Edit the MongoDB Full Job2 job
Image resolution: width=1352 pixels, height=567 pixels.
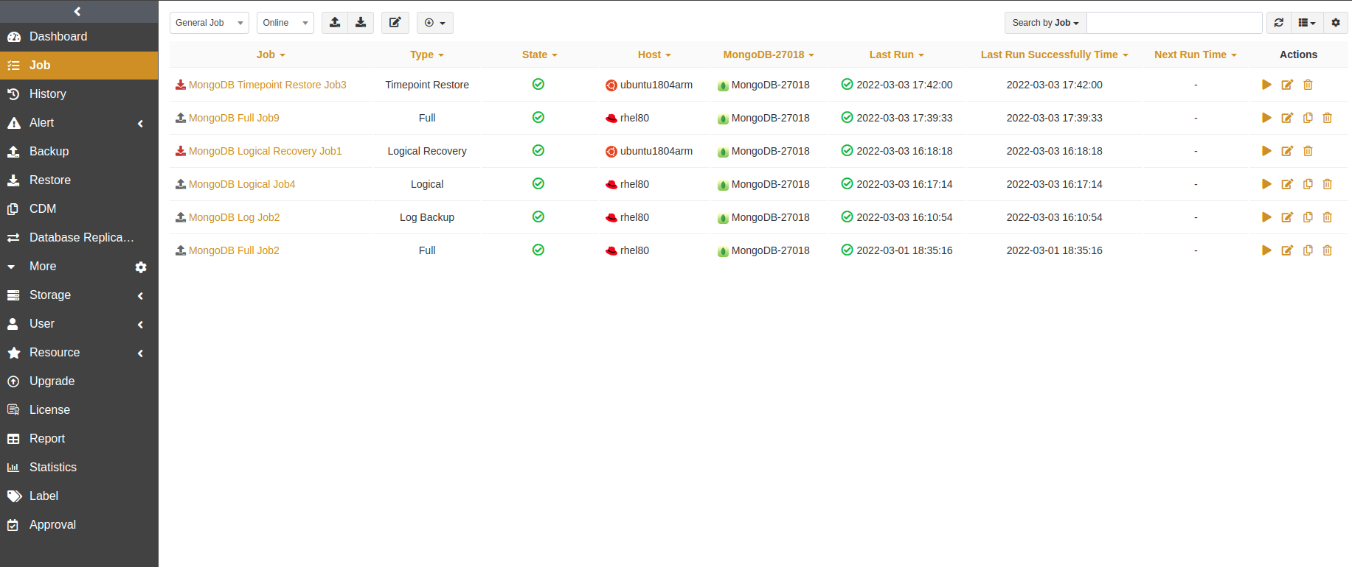pyautogui.click(x=1287, y=250)
